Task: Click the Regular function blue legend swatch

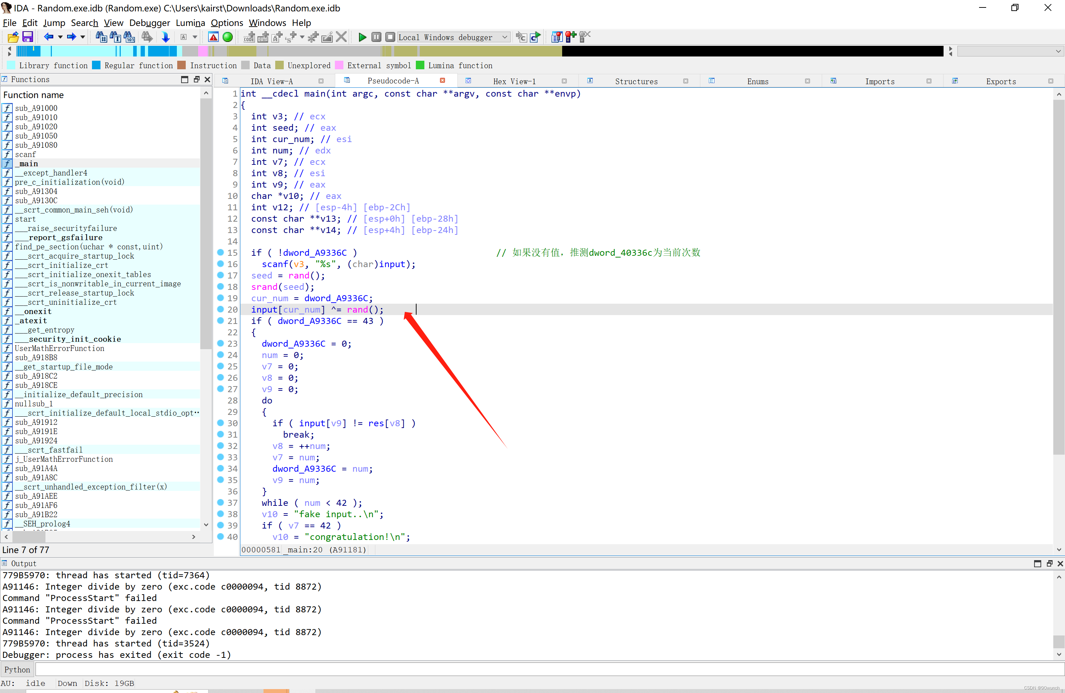Action: click(96, 65)
